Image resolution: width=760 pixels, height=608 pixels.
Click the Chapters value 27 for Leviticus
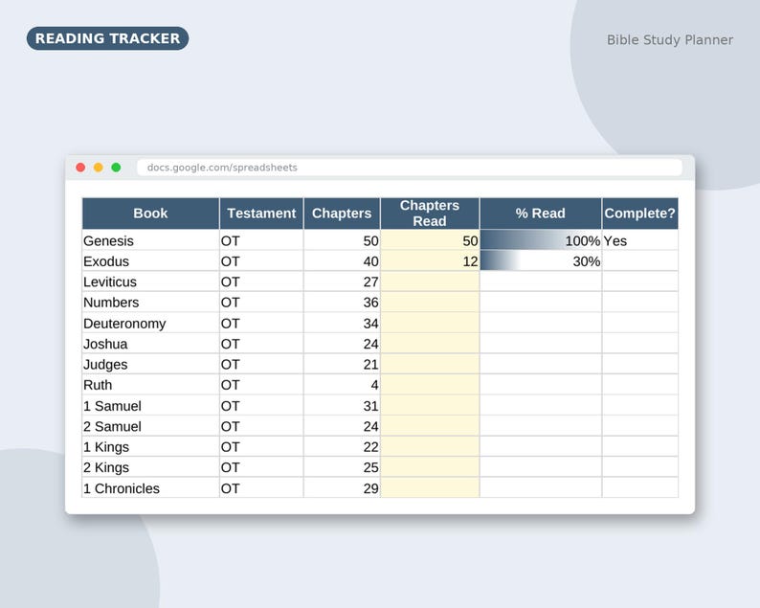(x=342, y=281)
